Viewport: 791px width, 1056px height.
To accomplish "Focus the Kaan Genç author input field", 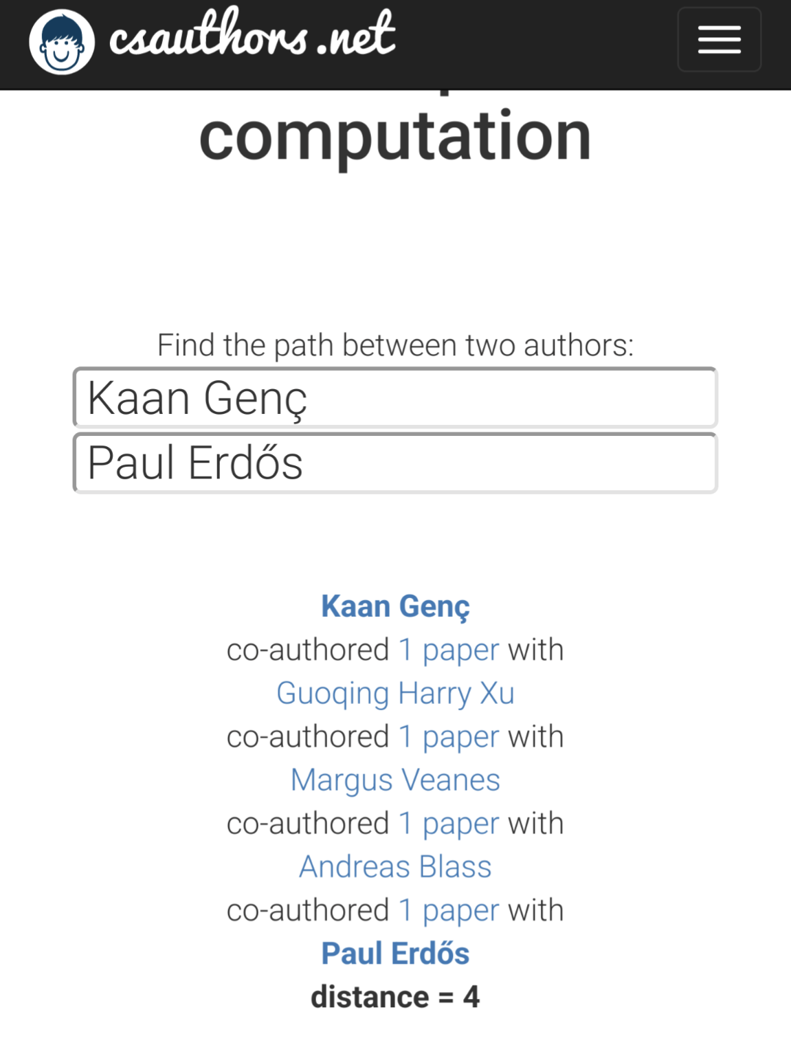I will [x=395, y=398].
